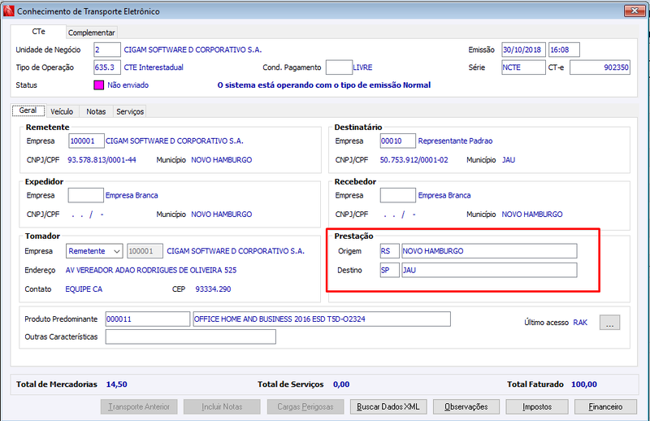Click the CTE Interestadual operation text

coord(154,67)
